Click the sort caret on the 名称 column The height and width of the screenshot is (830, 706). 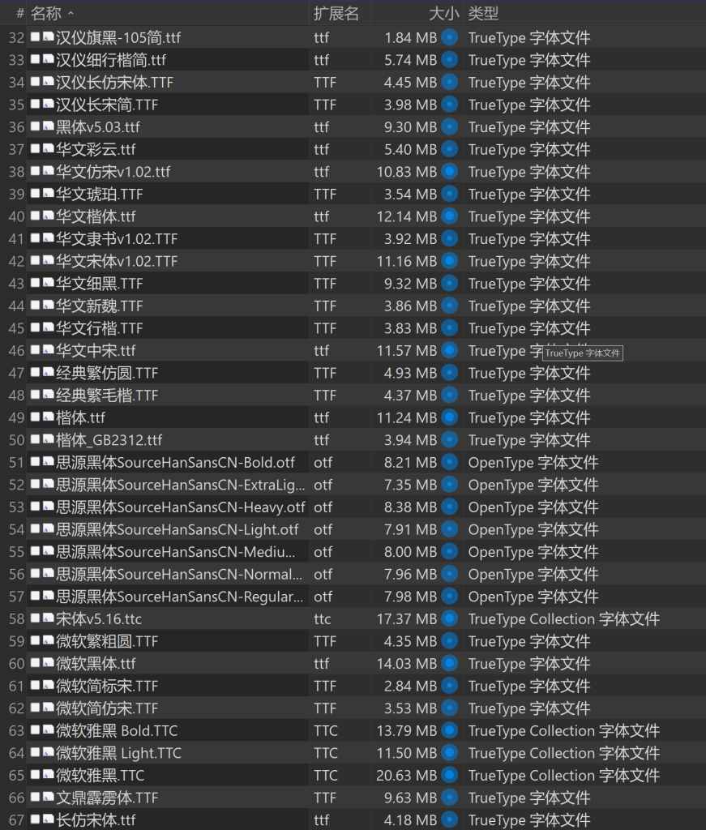click(x=71, y=12)
